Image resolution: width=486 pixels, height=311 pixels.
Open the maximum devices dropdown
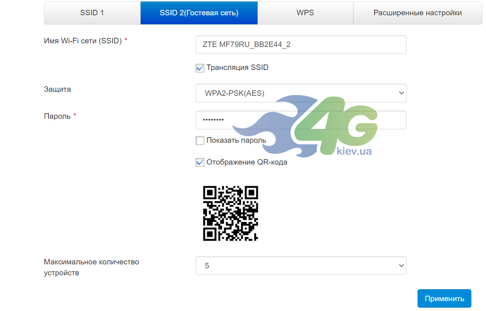click(x=301, y=266)
